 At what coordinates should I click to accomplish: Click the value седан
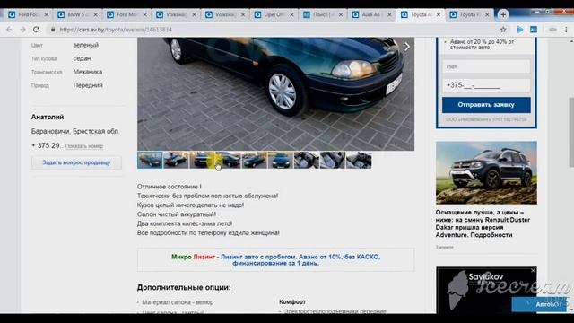[x=82, y=58]
